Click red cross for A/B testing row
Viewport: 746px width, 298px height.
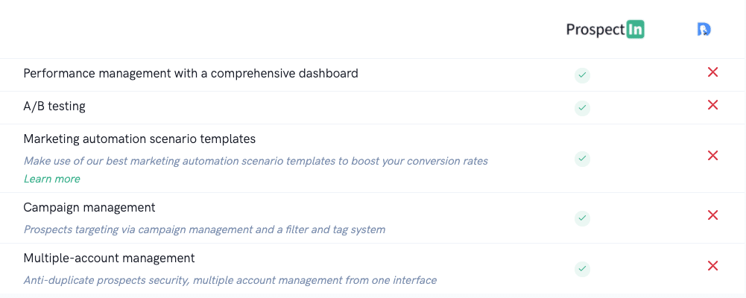pyautogui.click(x=712, y=105)
